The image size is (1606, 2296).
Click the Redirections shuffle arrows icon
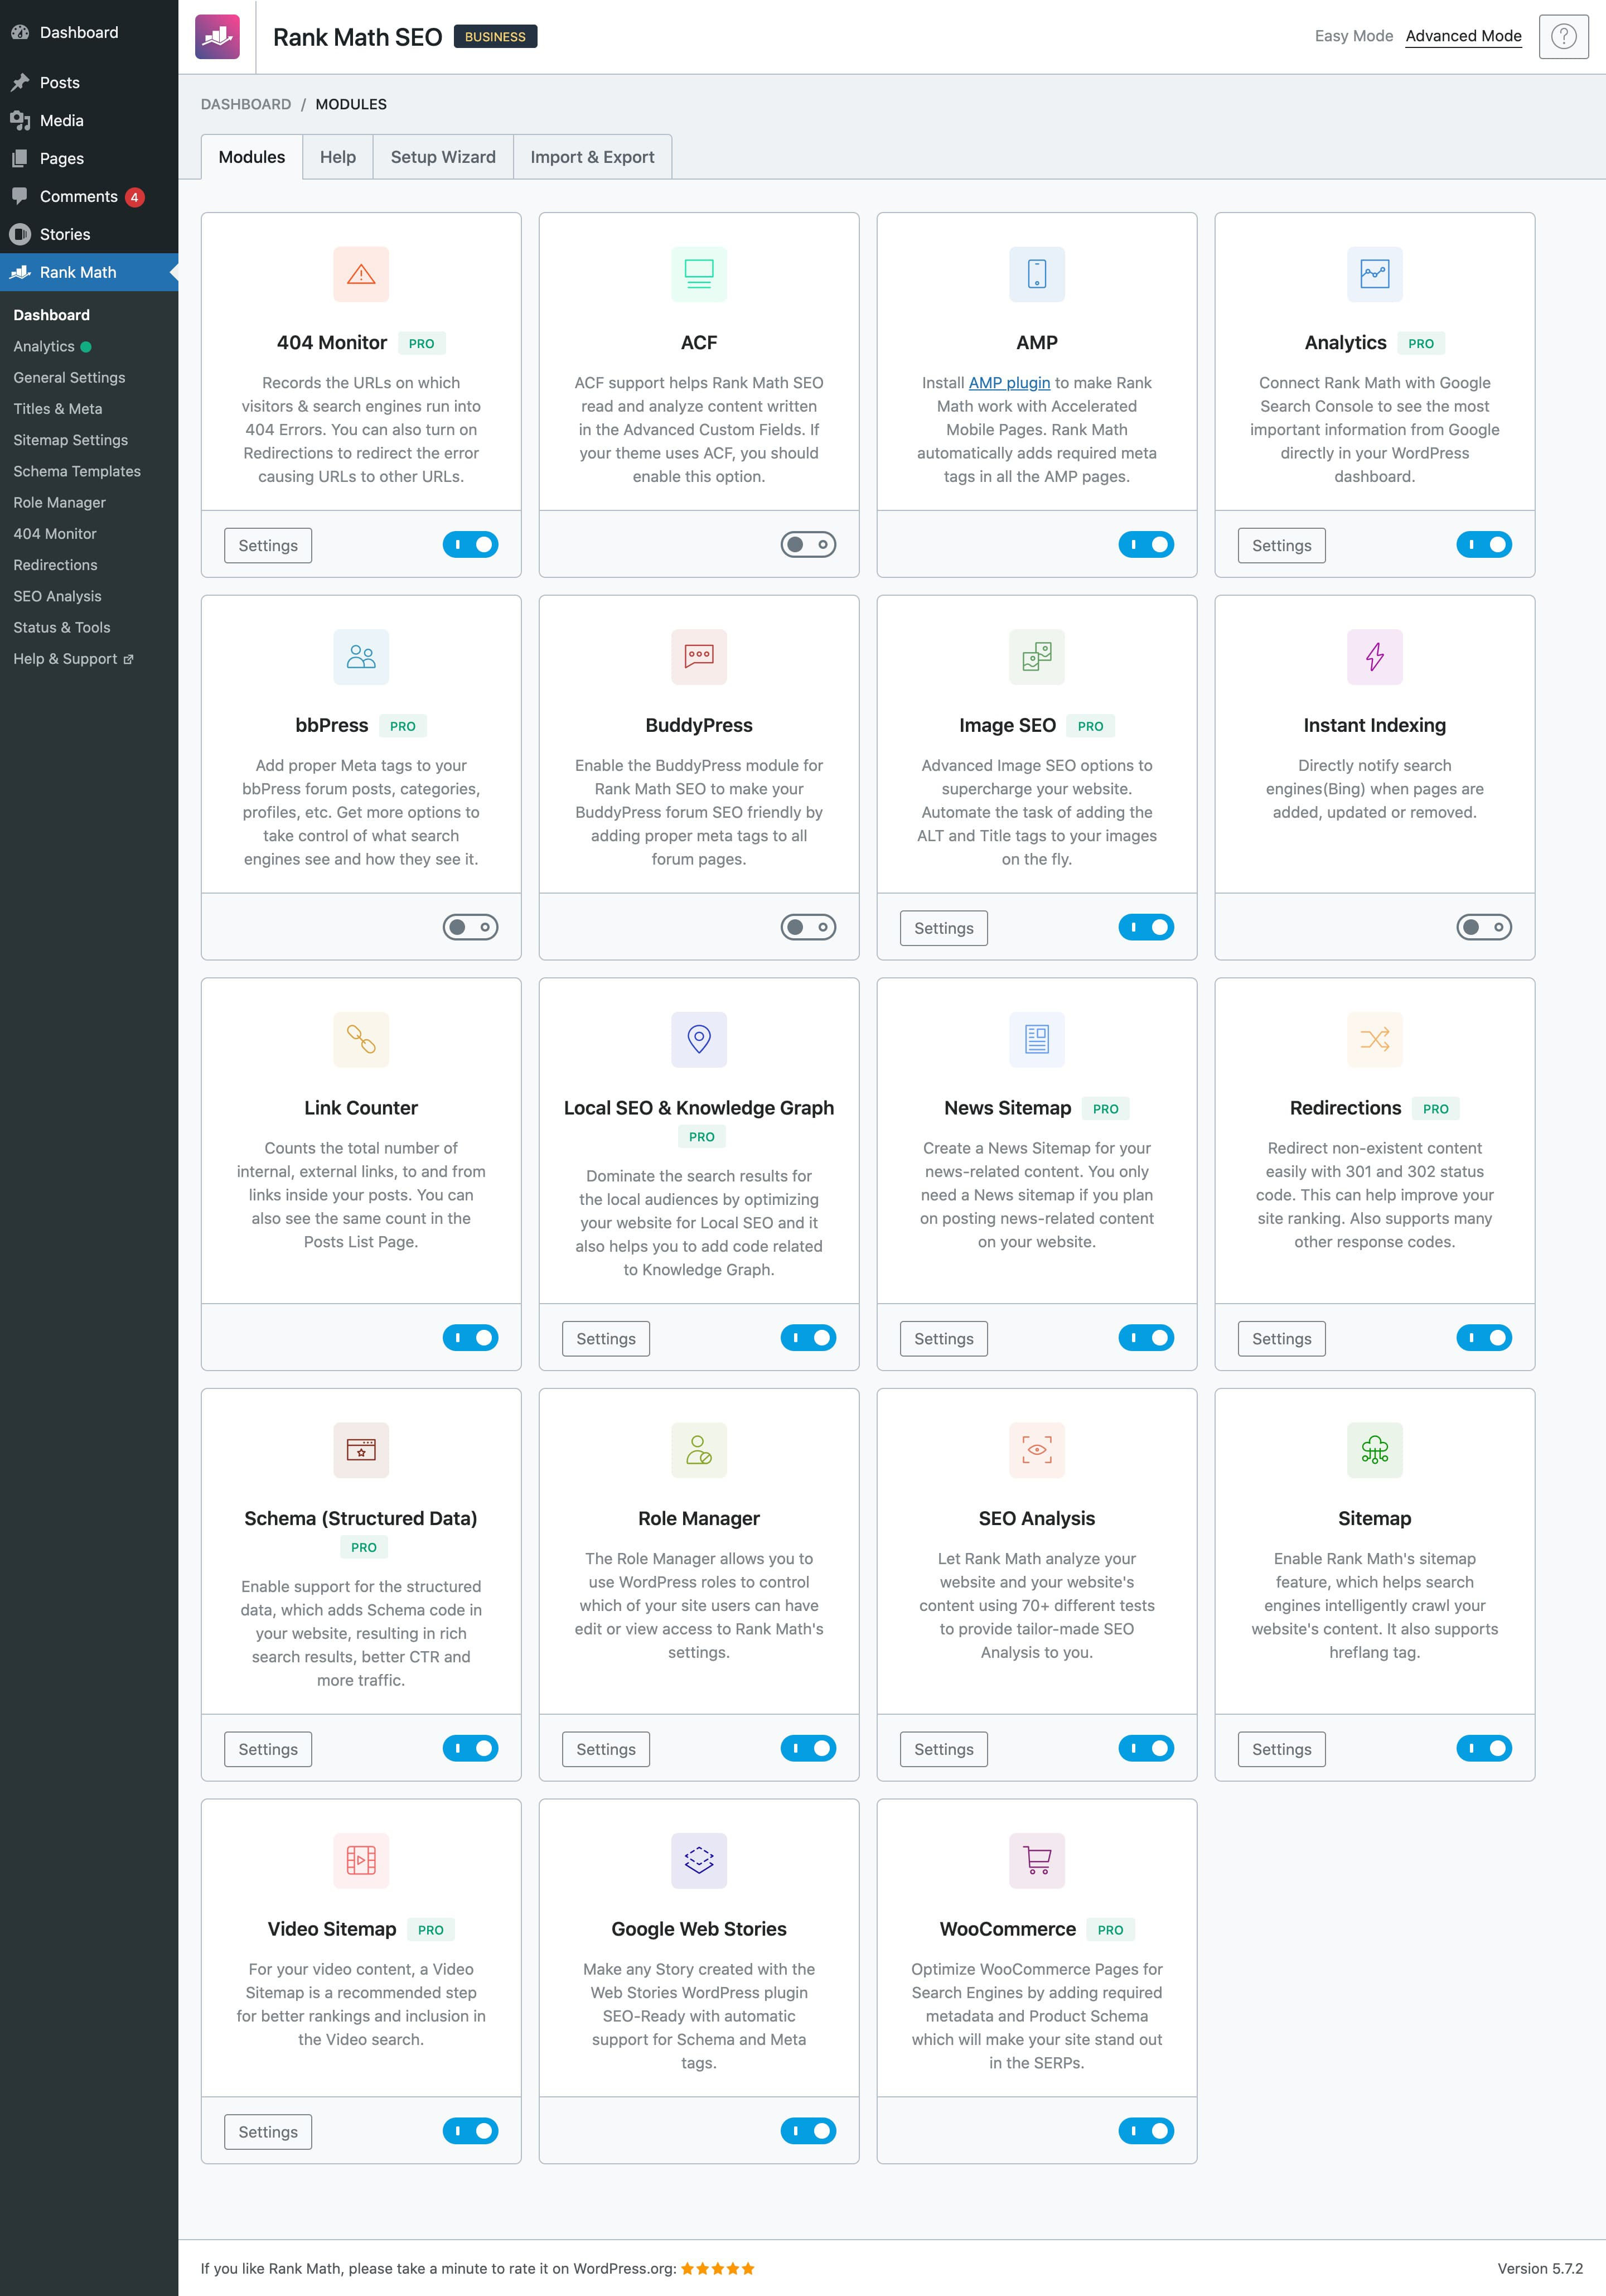(1374, 1040)
